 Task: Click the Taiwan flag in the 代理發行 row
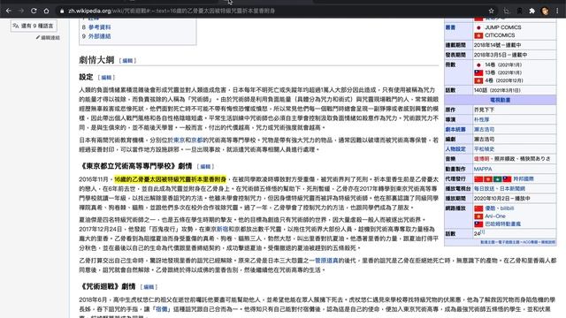(x=507, y=178)
